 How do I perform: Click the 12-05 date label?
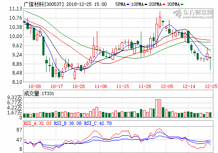(x=167, y=86)
